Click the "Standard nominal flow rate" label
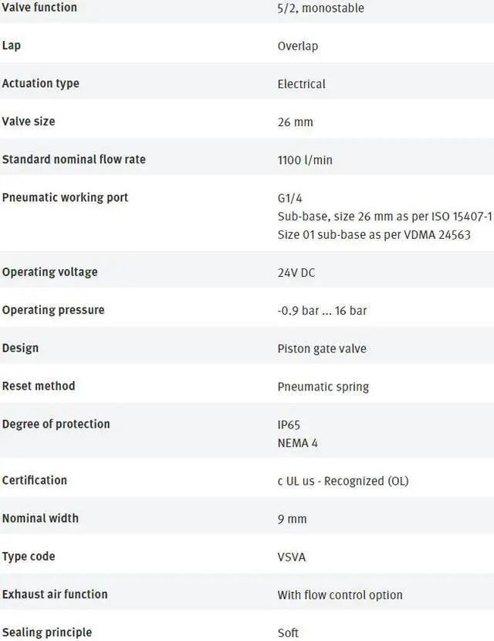 tap(73, 159)
